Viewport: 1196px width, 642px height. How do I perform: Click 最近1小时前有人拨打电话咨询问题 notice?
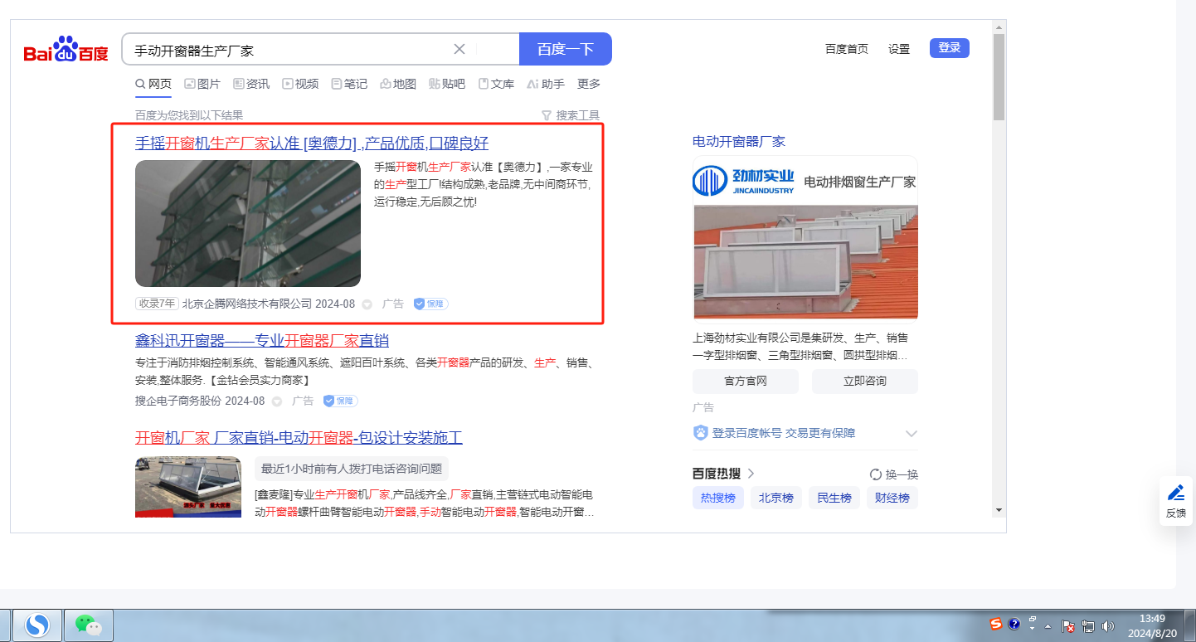click(x=352, y=469)
